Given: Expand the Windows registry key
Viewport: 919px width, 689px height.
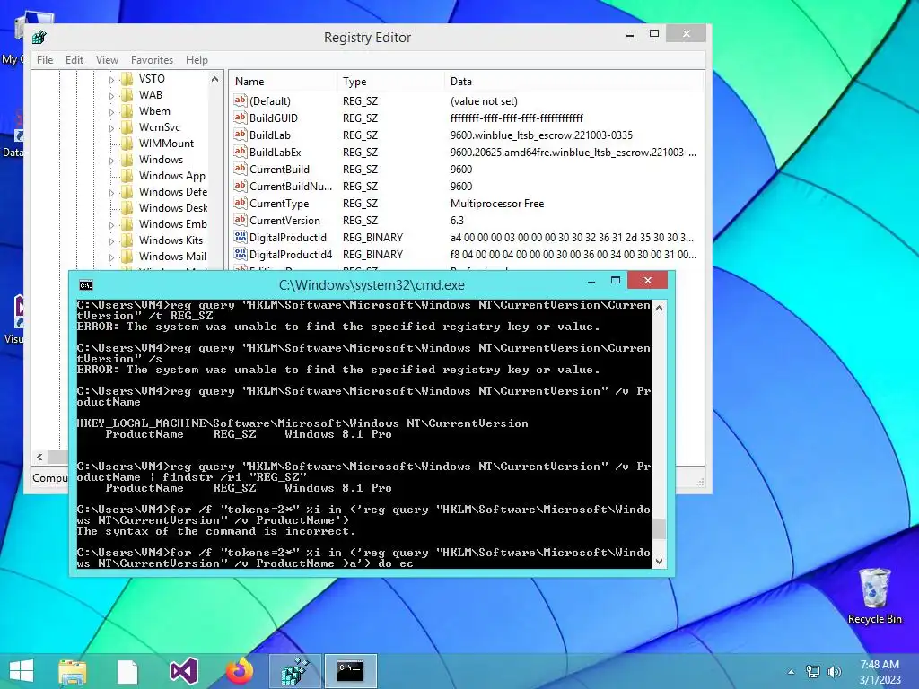Looking at the screenshot, I should pyautogui.click(x=111, y=160).
